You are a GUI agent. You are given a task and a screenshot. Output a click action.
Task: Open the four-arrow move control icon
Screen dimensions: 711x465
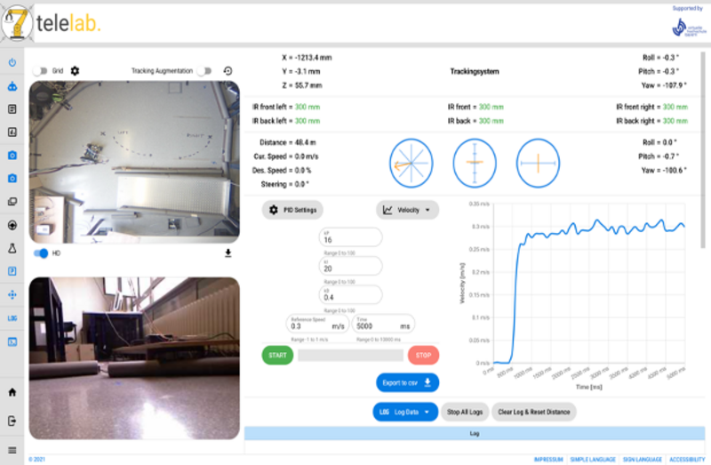(12, 294)
